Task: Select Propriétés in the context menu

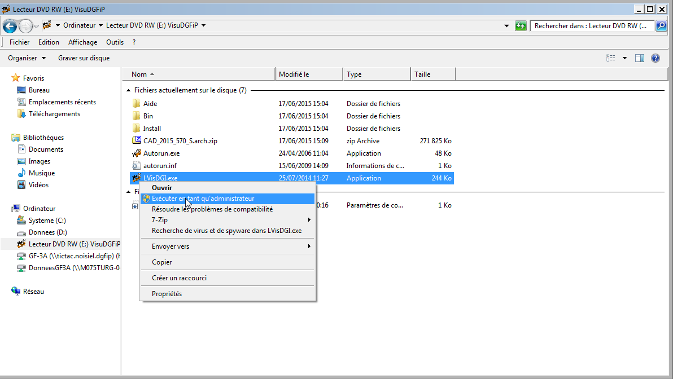Action: [167, 294]
